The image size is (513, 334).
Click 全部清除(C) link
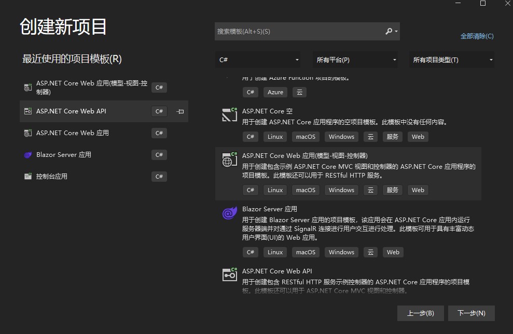coord(477,36)
